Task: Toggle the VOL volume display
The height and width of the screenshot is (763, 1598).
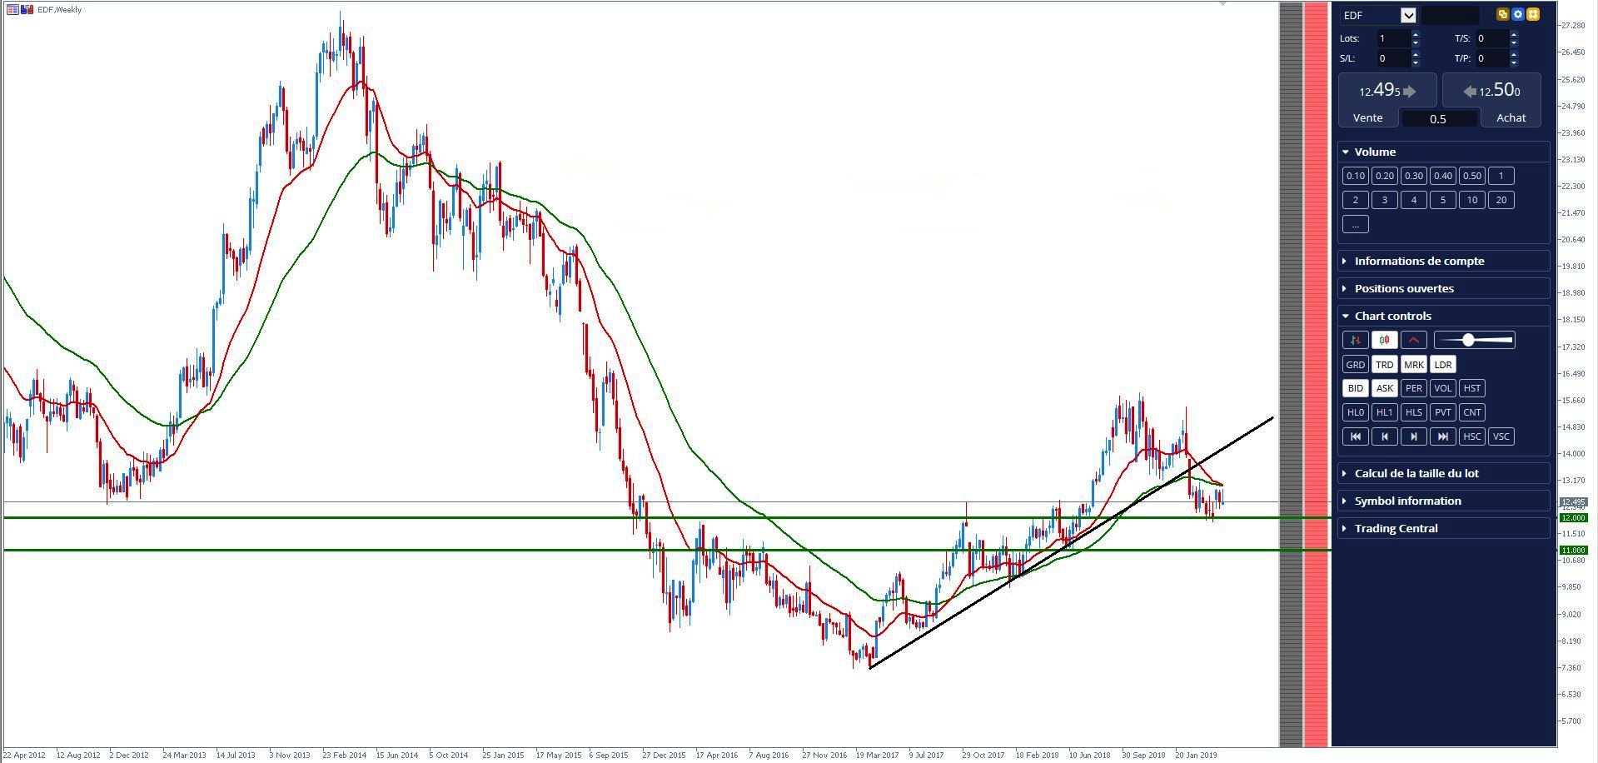Action: tap(1442, 388)
